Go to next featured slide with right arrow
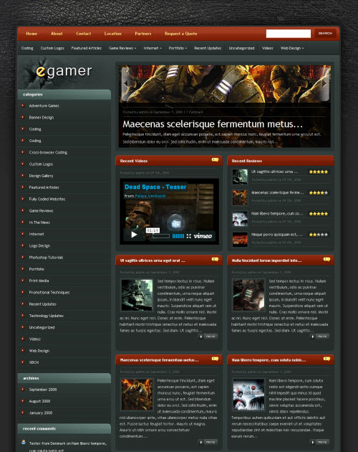The image size is (358, 452). pos(325,84)
